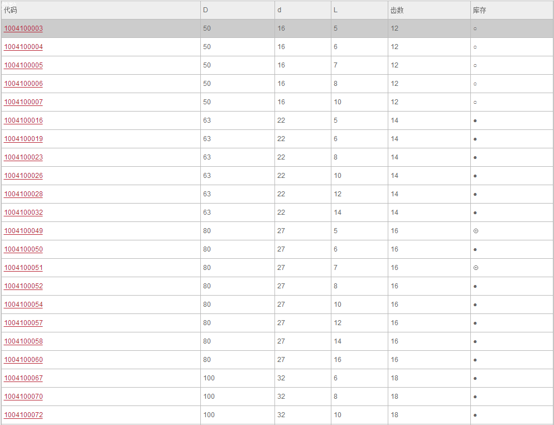Click the 齿数 column header
Image resolution: width=554 pixels, height=425 pixels.
click(397, 10)
